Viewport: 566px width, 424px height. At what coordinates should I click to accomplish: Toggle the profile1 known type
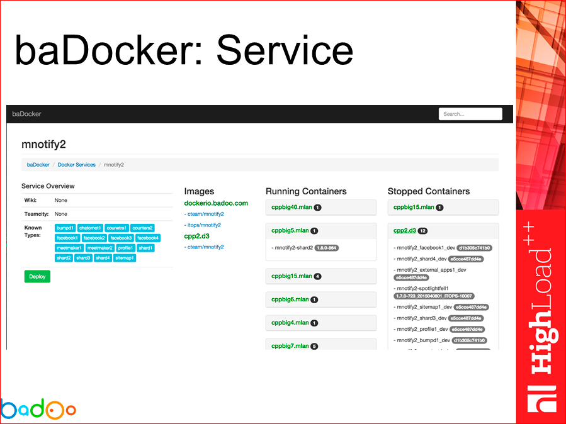[126, 248]
